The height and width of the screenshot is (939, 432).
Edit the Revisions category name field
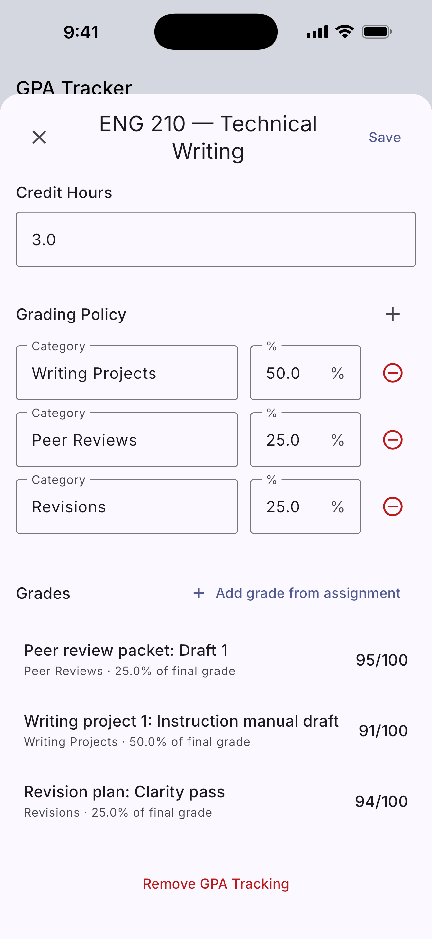click(x=127, y=506)
